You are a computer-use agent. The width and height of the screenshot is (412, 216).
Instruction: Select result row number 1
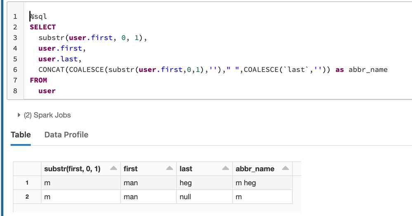[27, 183]
